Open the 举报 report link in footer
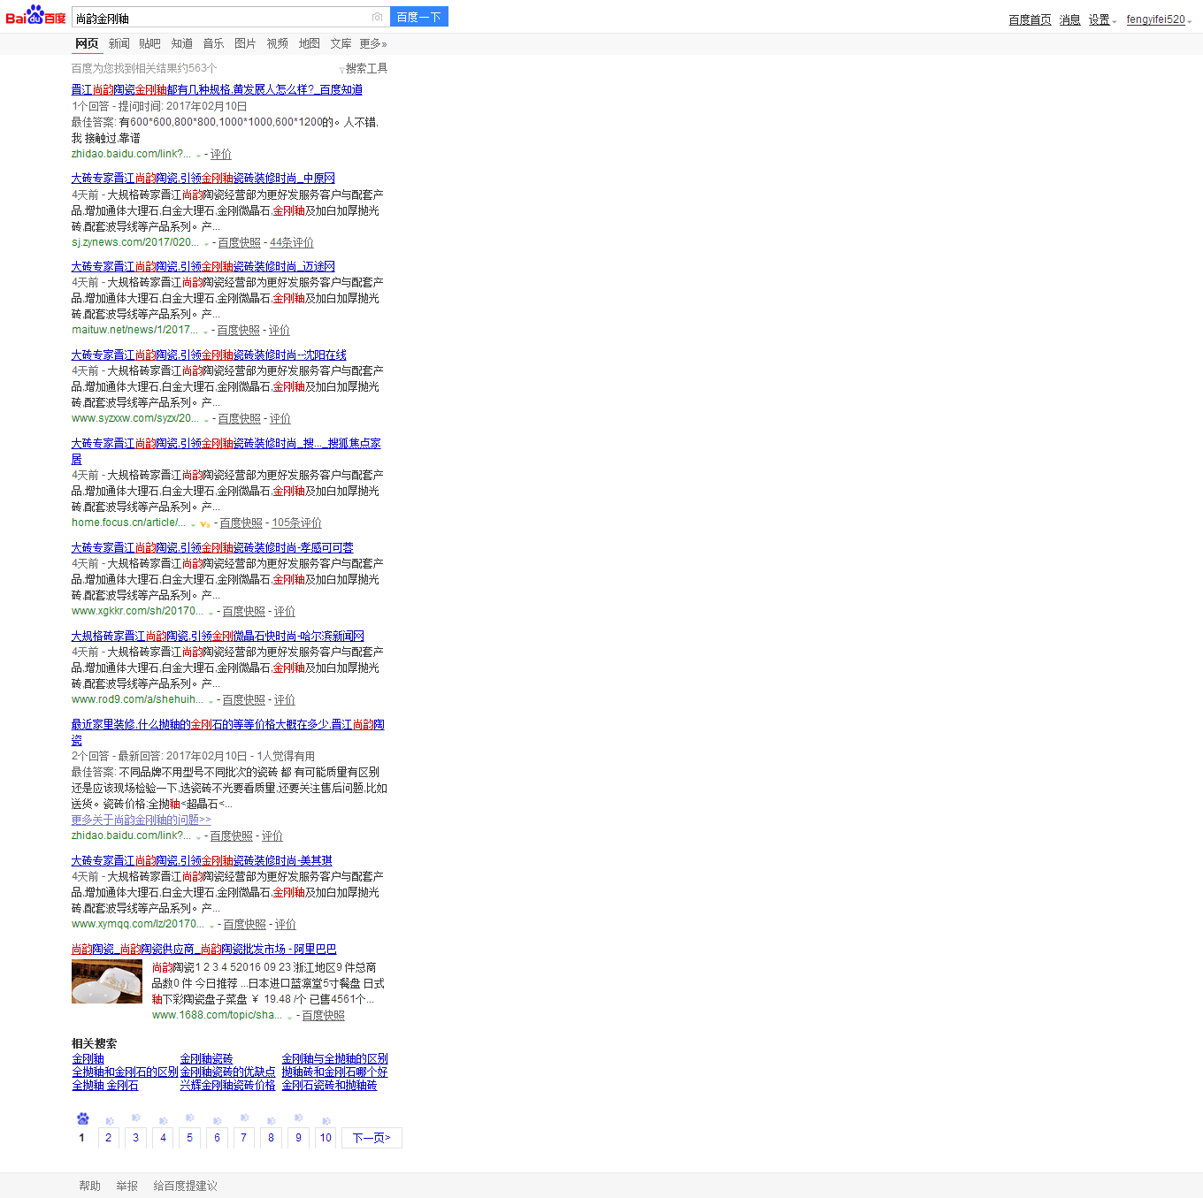 point(126,1186)
